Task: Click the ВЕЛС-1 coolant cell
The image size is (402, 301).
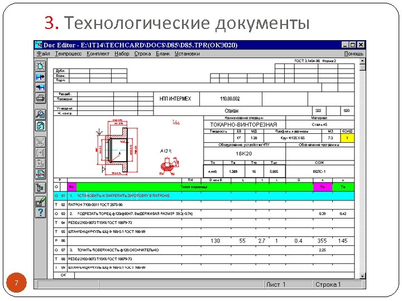Action: (x=320, y=172)
